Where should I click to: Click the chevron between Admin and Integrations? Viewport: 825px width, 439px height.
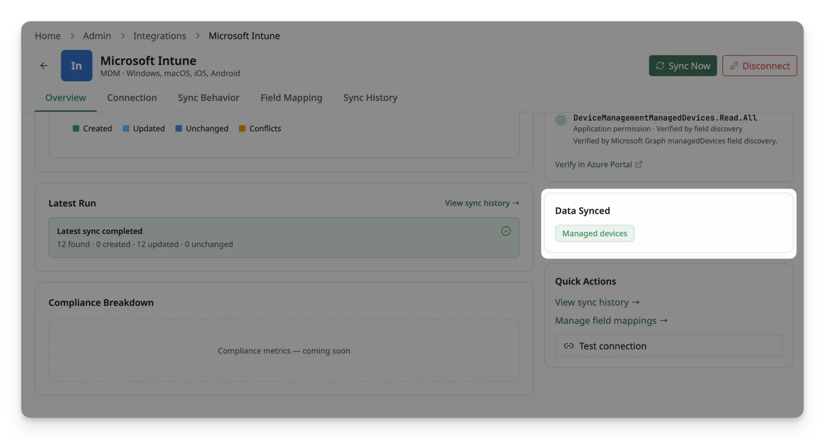[122, 36]
